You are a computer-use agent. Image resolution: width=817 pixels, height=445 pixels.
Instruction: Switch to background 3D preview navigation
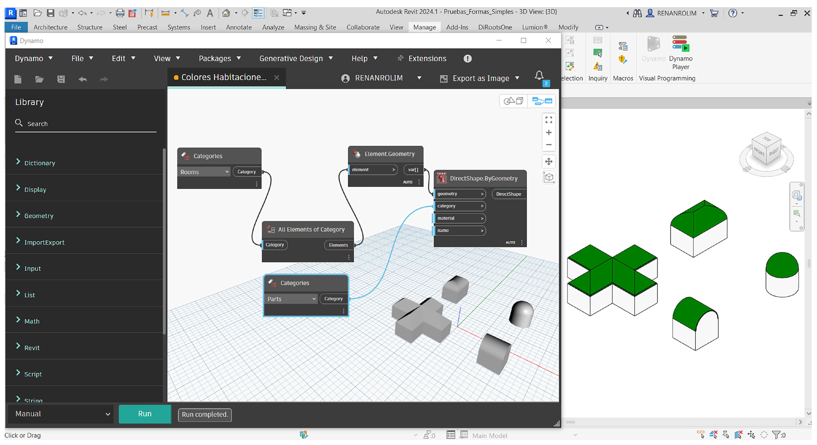[x=514, y=101]
